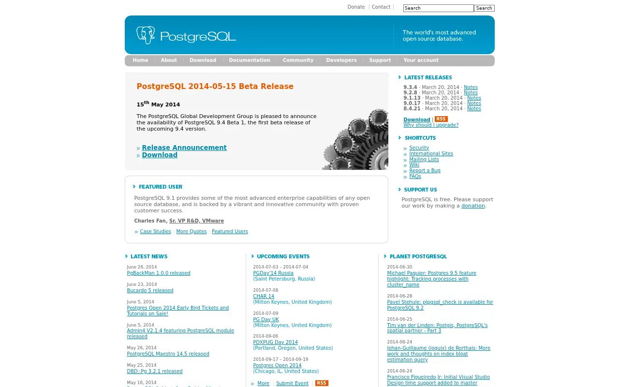Open Pavel Stehule plpgsql_check blog post
Viewport: 619px width, 387px height.
pyautogui.click(x=440, y=305)
